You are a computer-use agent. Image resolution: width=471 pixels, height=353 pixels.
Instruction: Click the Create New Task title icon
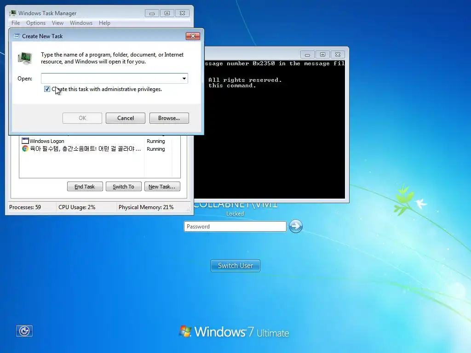pos(17,36)
